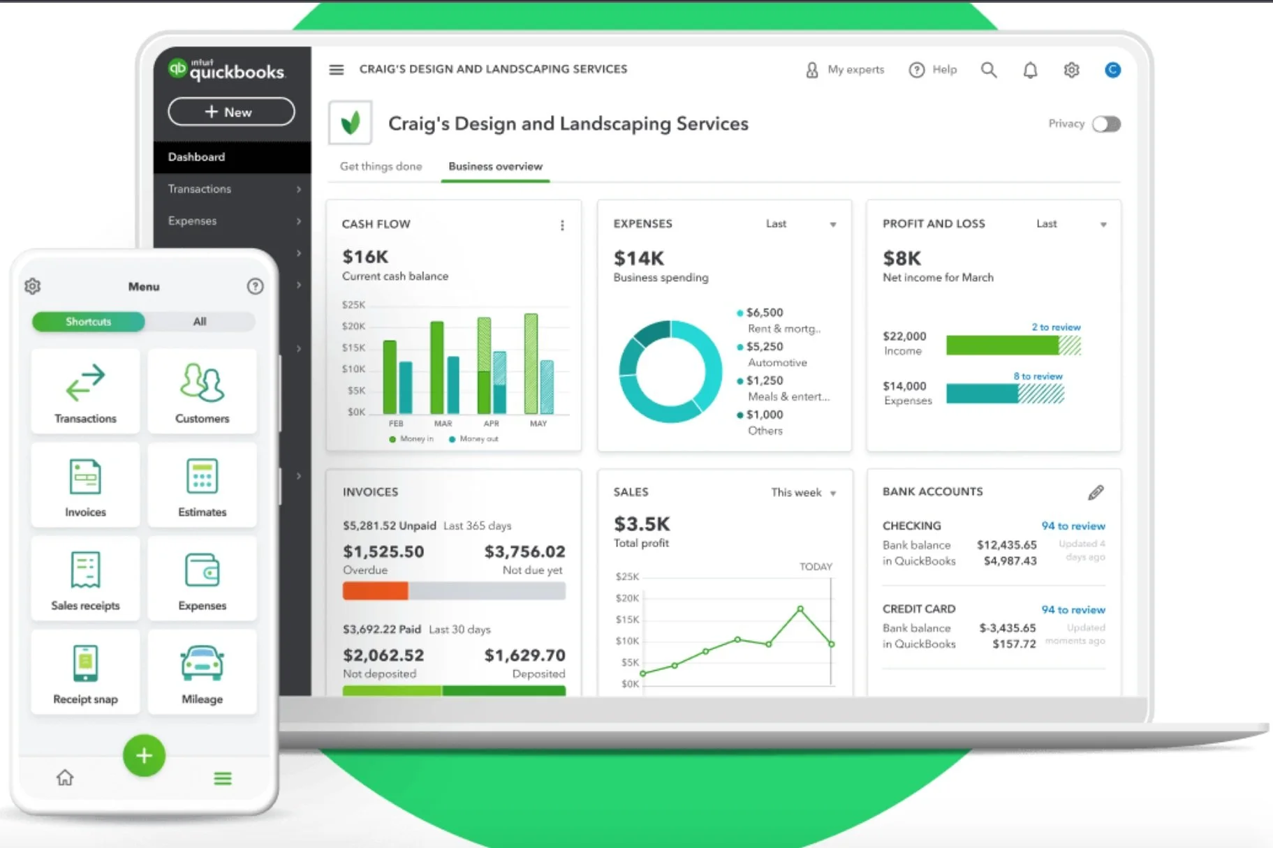Image resolution: width=1273 pixels, height=848 pixels.
Task: Click orange overdue invoices bar
Action: [x=375, y=590]
